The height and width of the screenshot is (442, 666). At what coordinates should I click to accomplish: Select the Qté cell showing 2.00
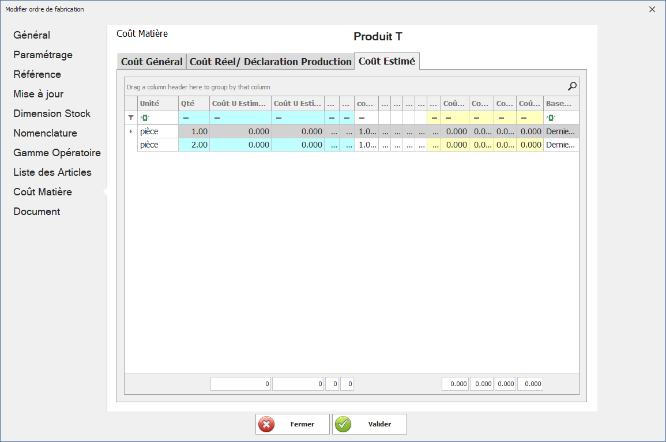pyautogui.click(x=194, y=145)
